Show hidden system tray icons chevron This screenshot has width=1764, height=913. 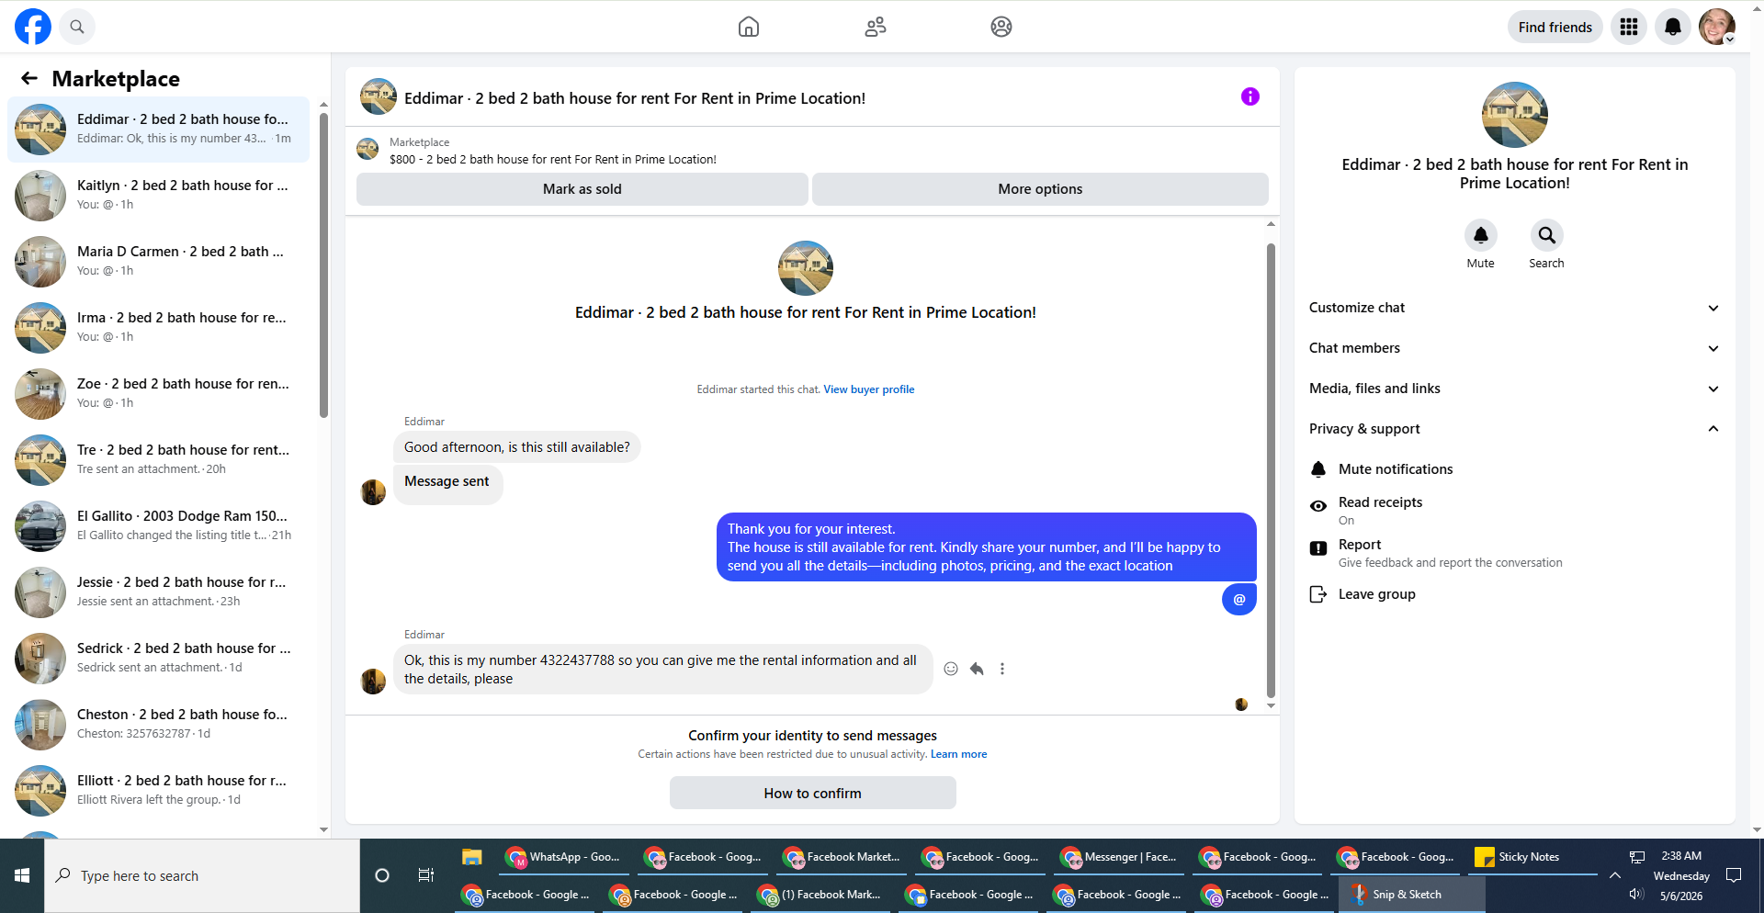[1615, 875]
